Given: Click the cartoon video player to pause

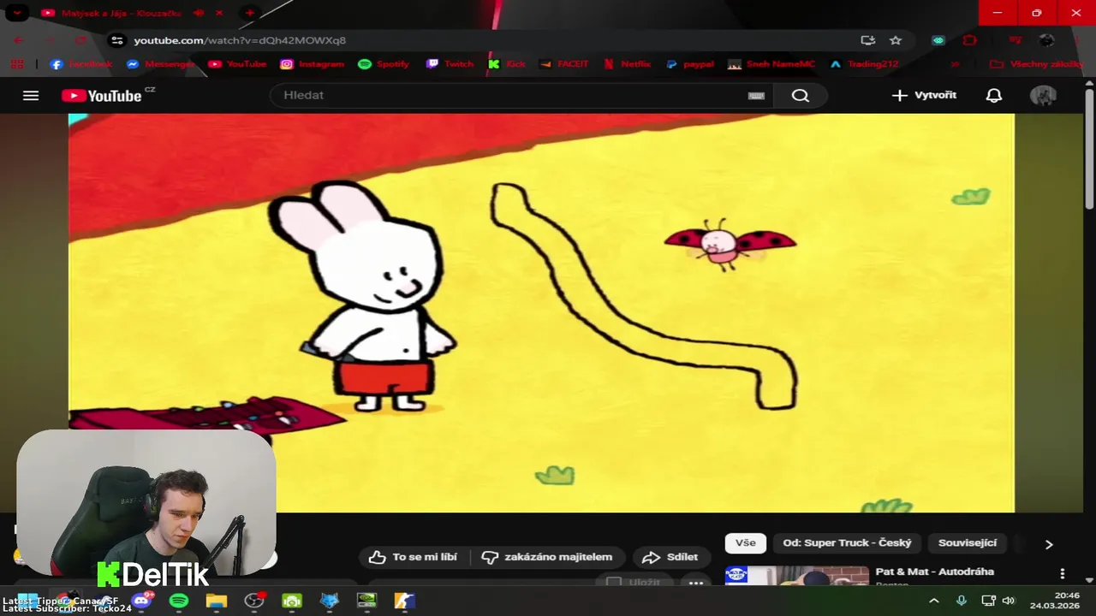Looking at the screenshot, I should tap(541, 313).
